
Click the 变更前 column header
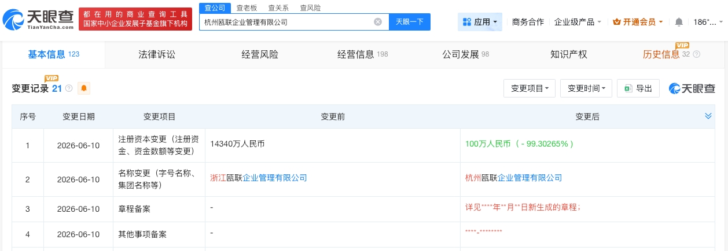pos(333,117)
